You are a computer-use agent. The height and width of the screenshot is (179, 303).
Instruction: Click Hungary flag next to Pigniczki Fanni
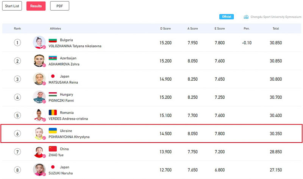(53, 94)
